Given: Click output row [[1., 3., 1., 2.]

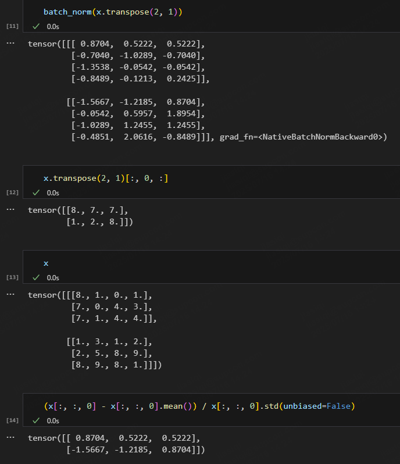Looking at the screenshot, I should click(109, 342).
